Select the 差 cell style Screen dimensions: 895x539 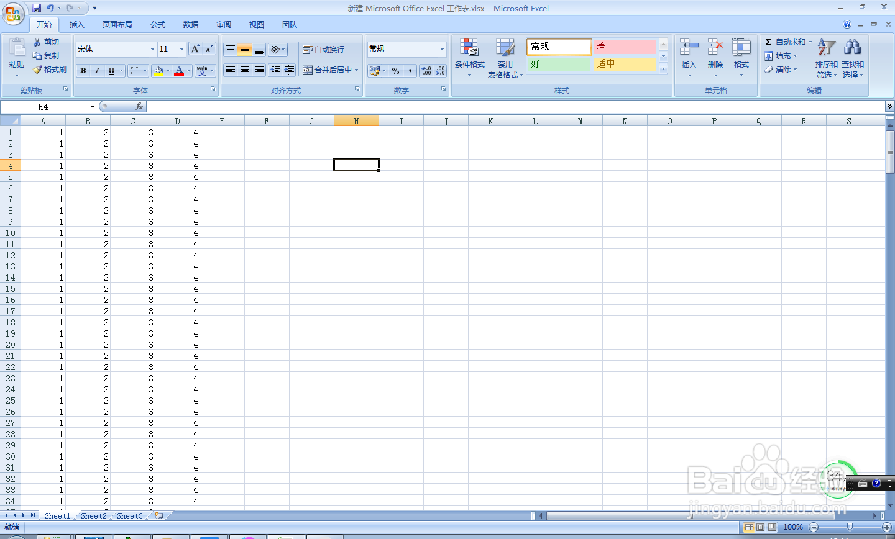[x=625, y=47]
